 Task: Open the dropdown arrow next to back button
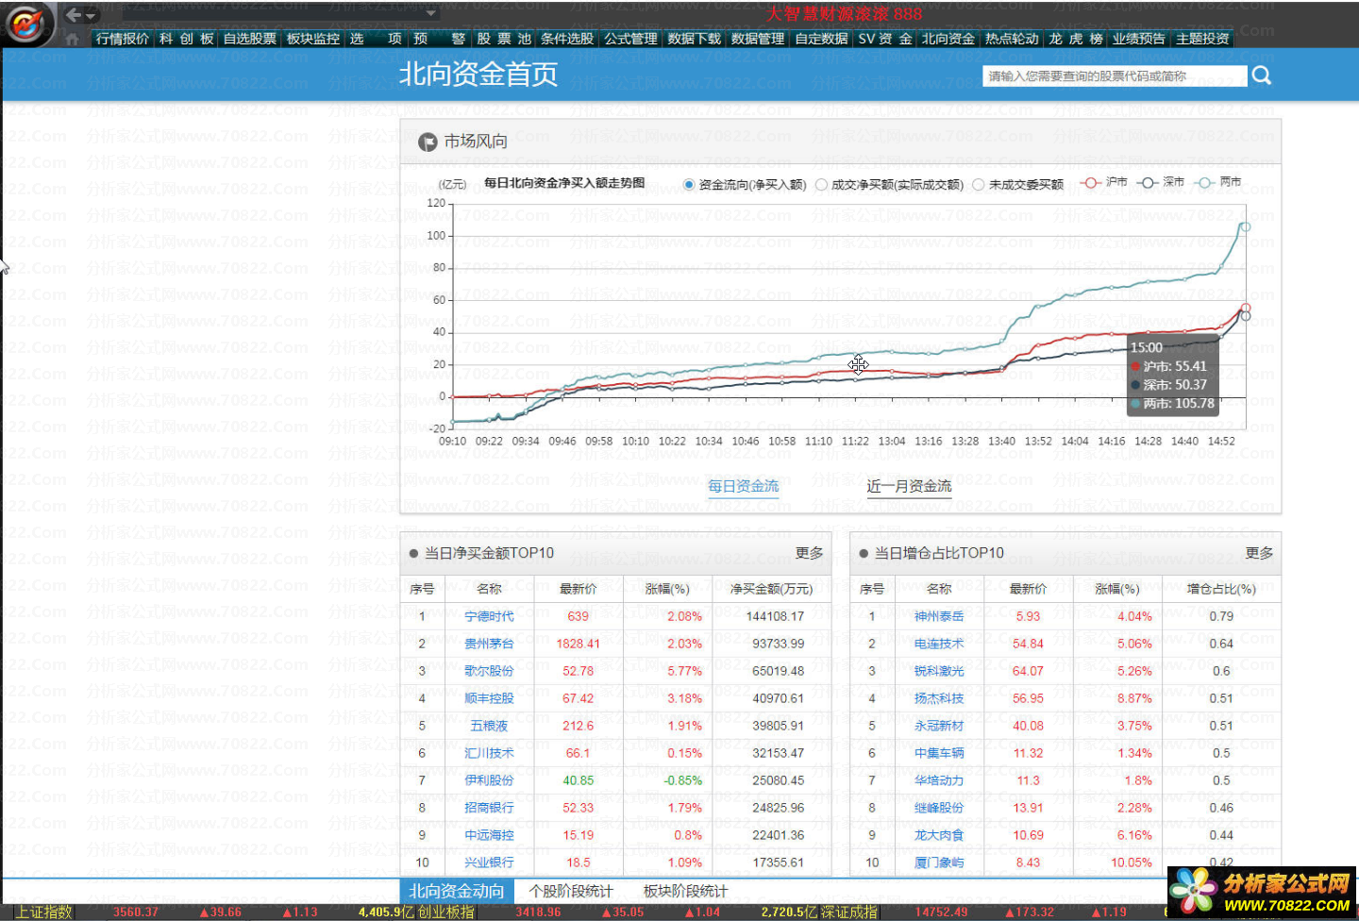(x=92, y=16)
